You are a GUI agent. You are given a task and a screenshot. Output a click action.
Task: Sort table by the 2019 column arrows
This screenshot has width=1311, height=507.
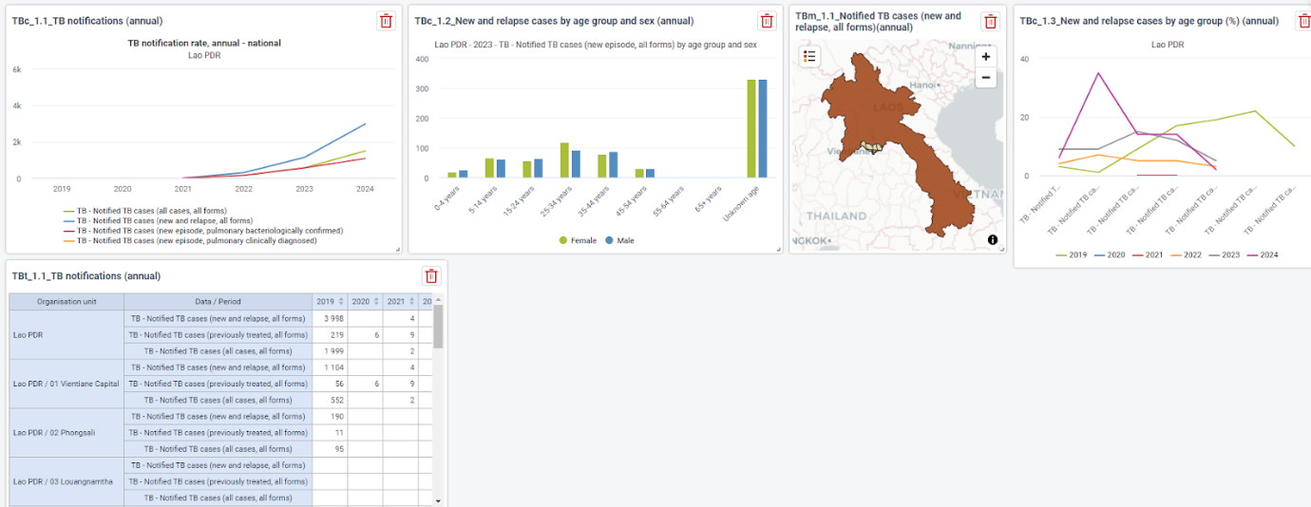tap(340, 302)
